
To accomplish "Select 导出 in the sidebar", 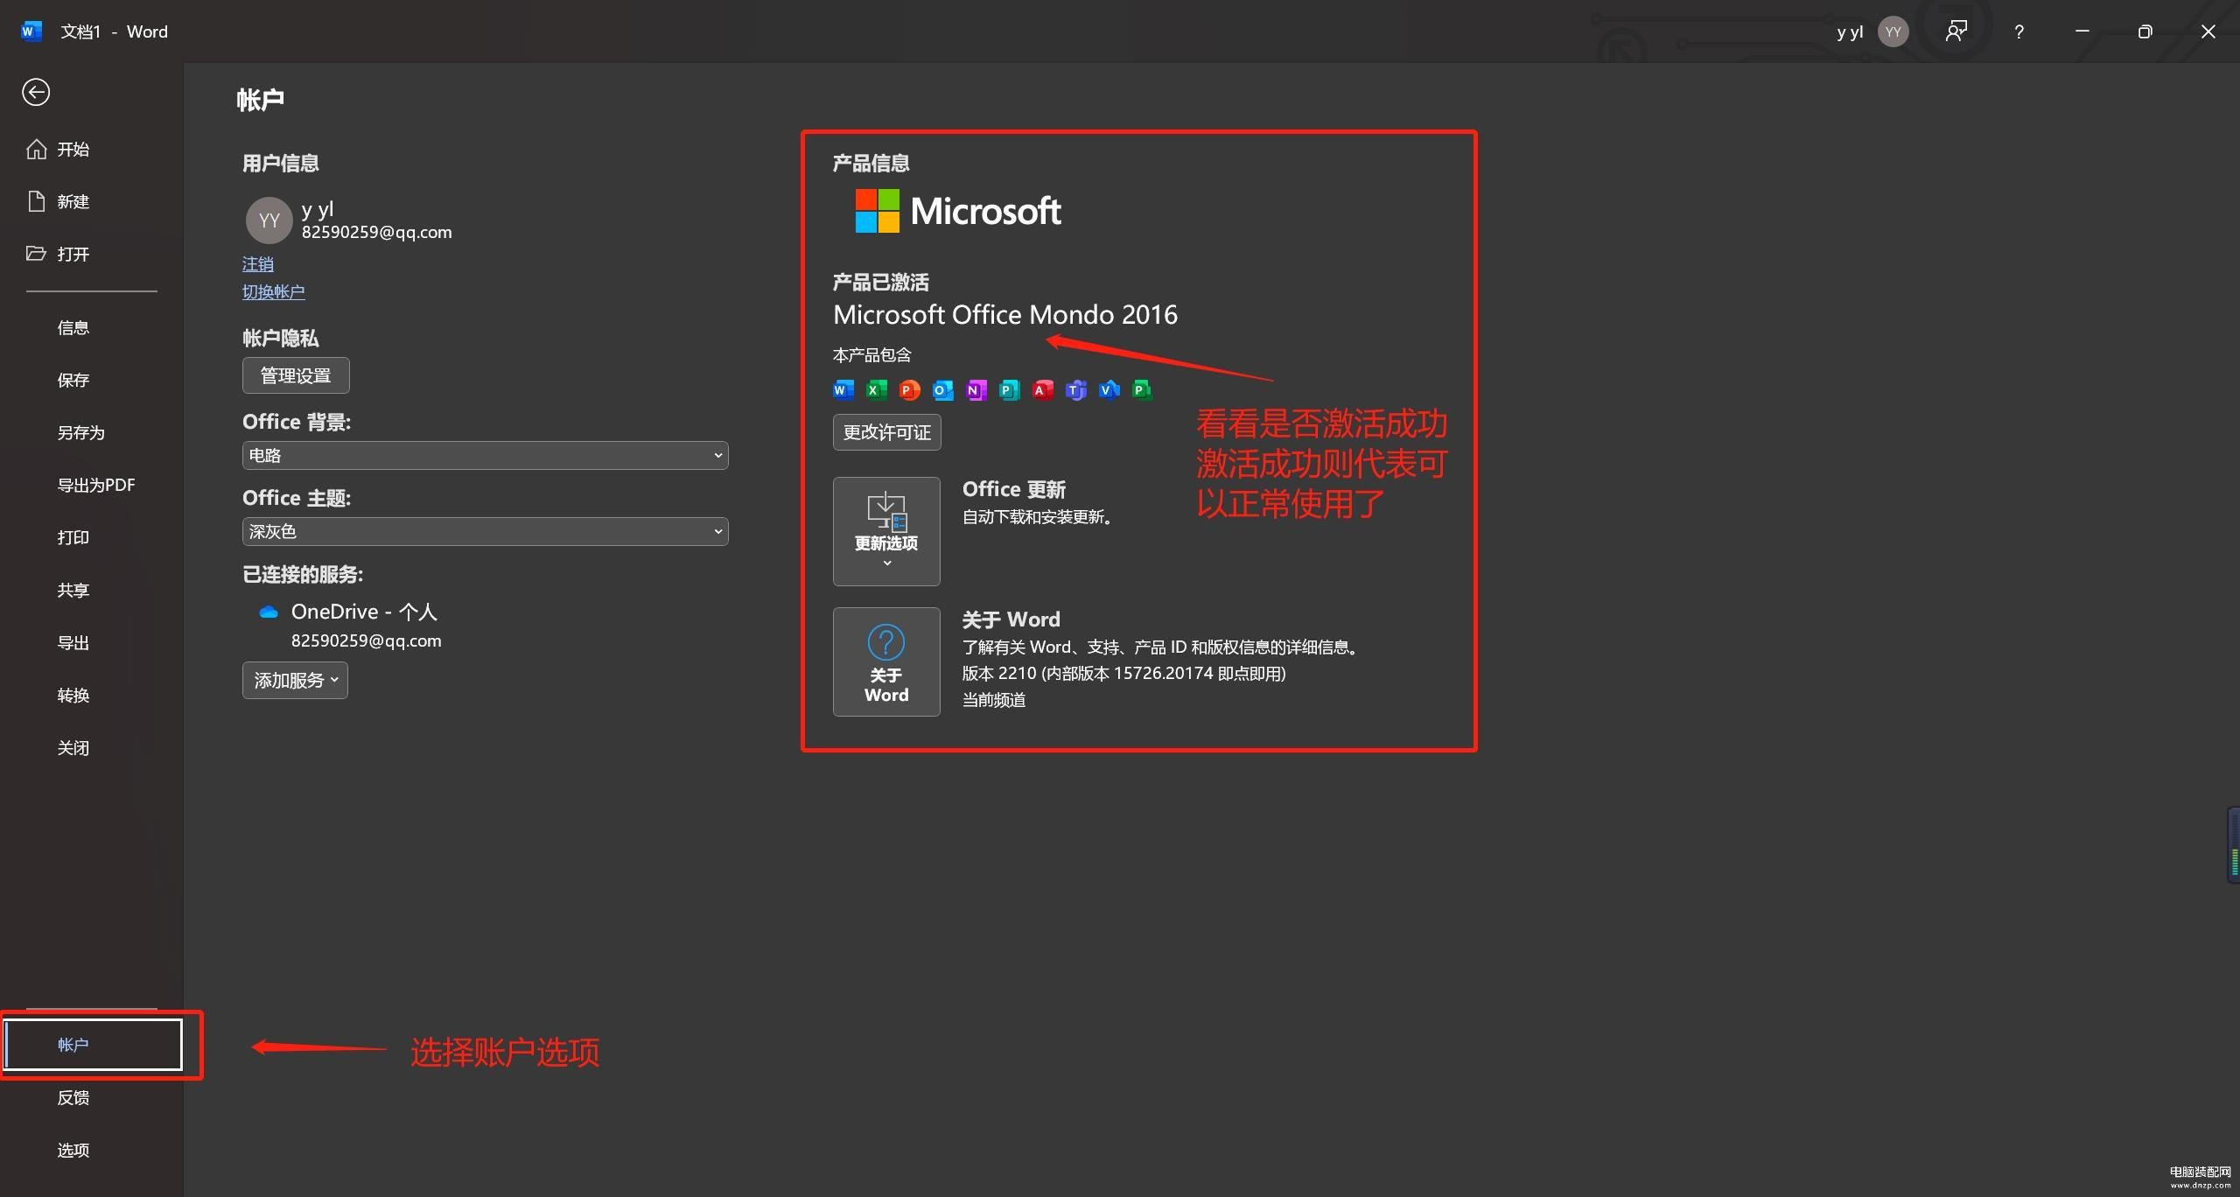I will tap(73, 642).
